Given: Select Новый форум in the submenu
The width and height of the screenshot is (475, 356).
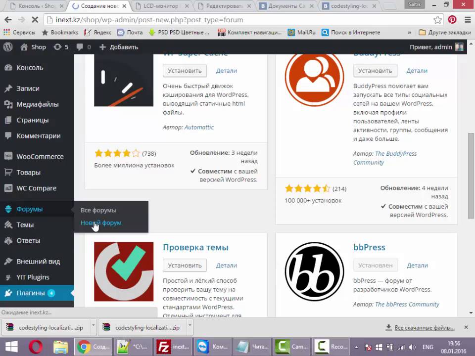Looking at the screenshot, I should click(101, 223).
